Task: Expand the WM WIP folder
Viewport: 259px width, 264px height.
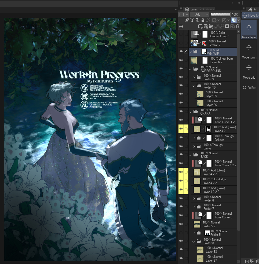Action: pos(191,52)
